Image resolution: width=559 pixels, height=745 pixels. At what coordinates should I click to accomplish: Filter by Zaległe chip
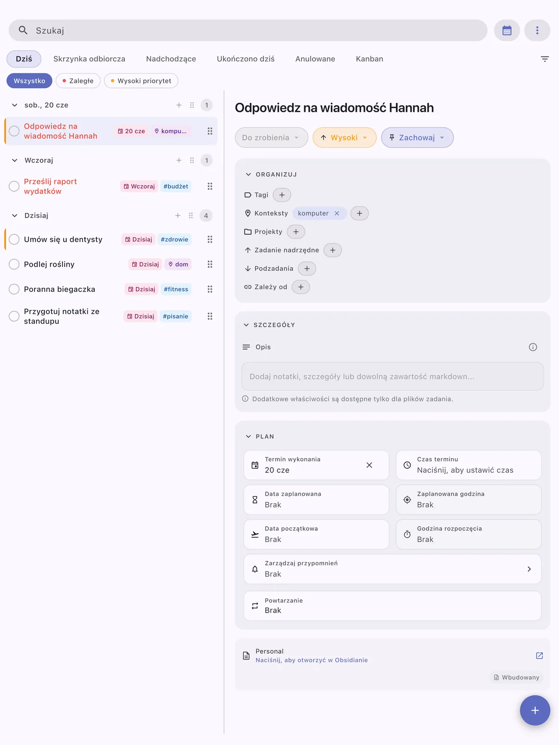click(x=78, y=81)
